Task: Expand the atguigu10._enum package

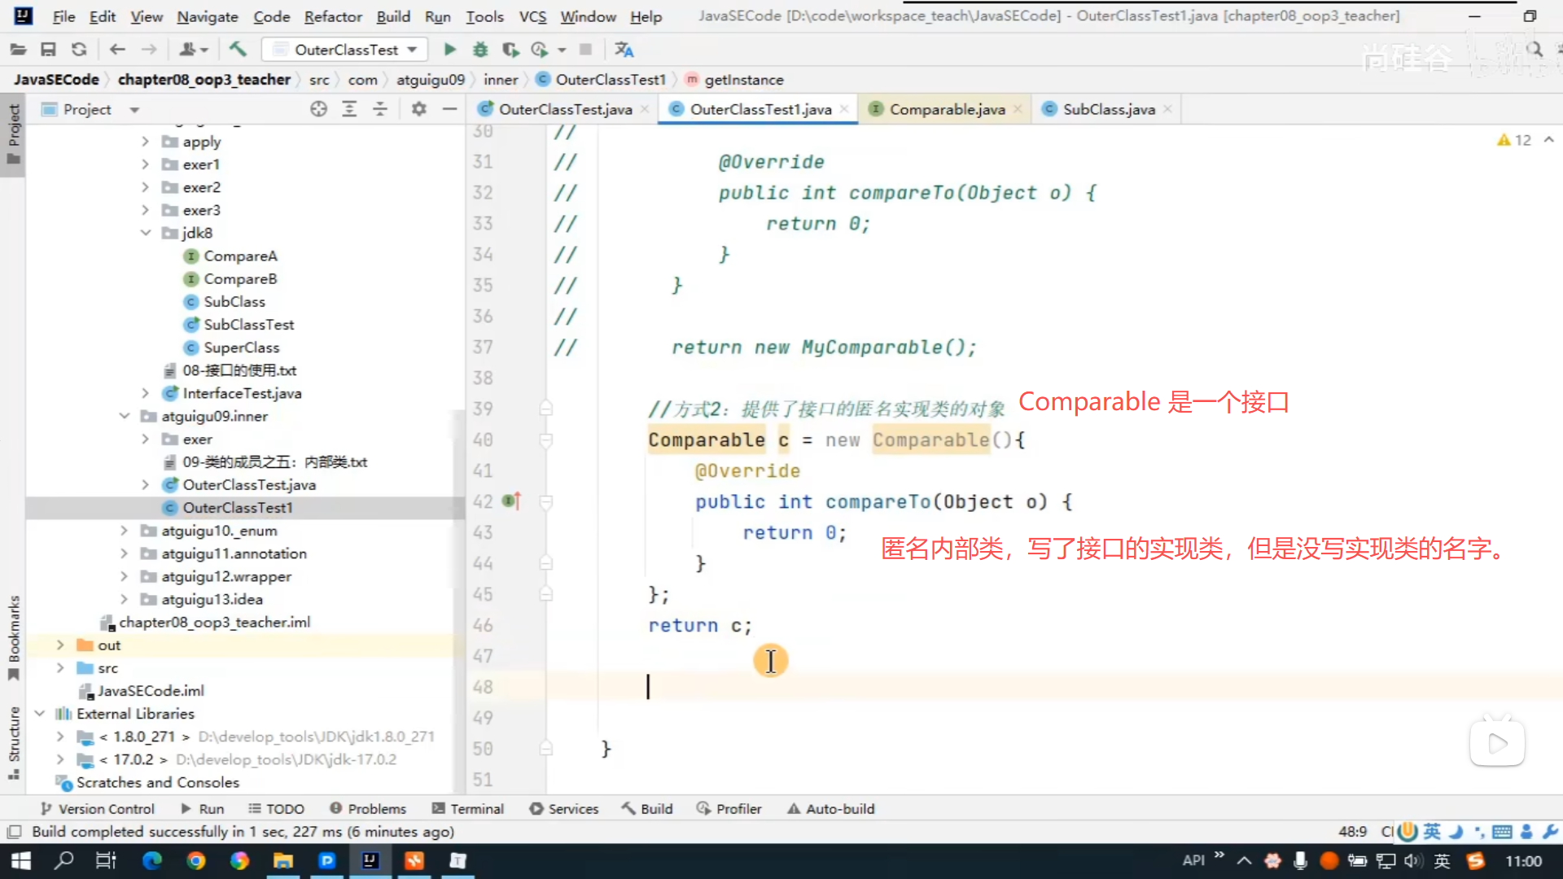Action: tap(124, 531)
